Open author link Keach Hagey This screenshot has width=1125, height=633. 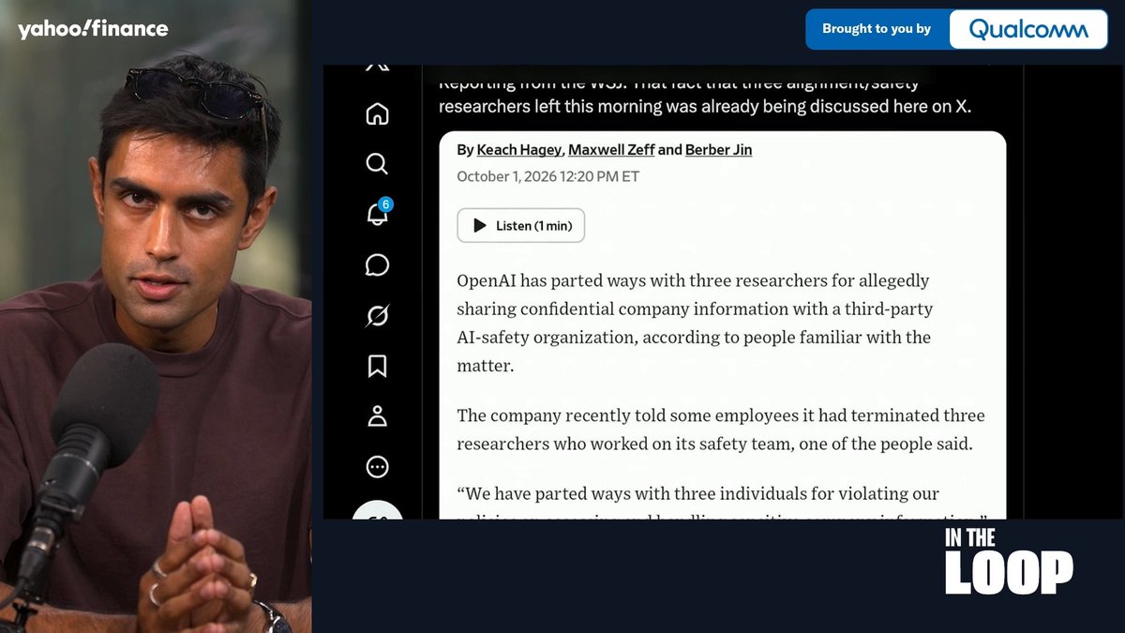point(518,150)
